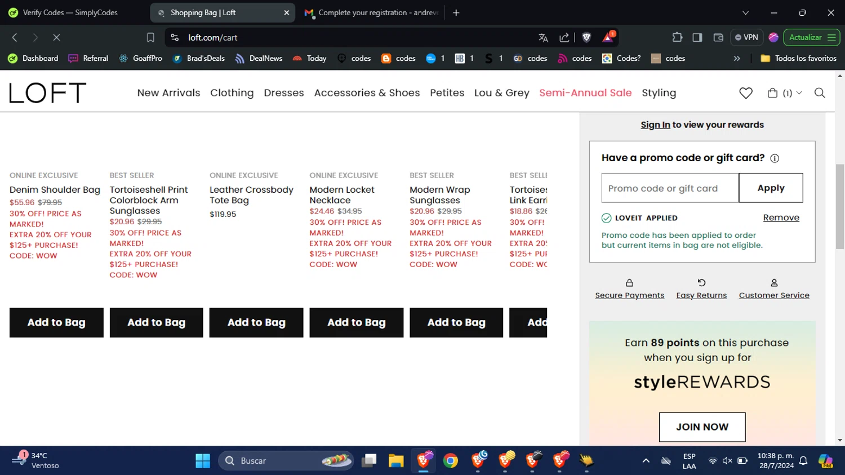This screenshot has height=475, width=845.
Task: Open File Explorer from the taskbar
Action: coord(396,461)
